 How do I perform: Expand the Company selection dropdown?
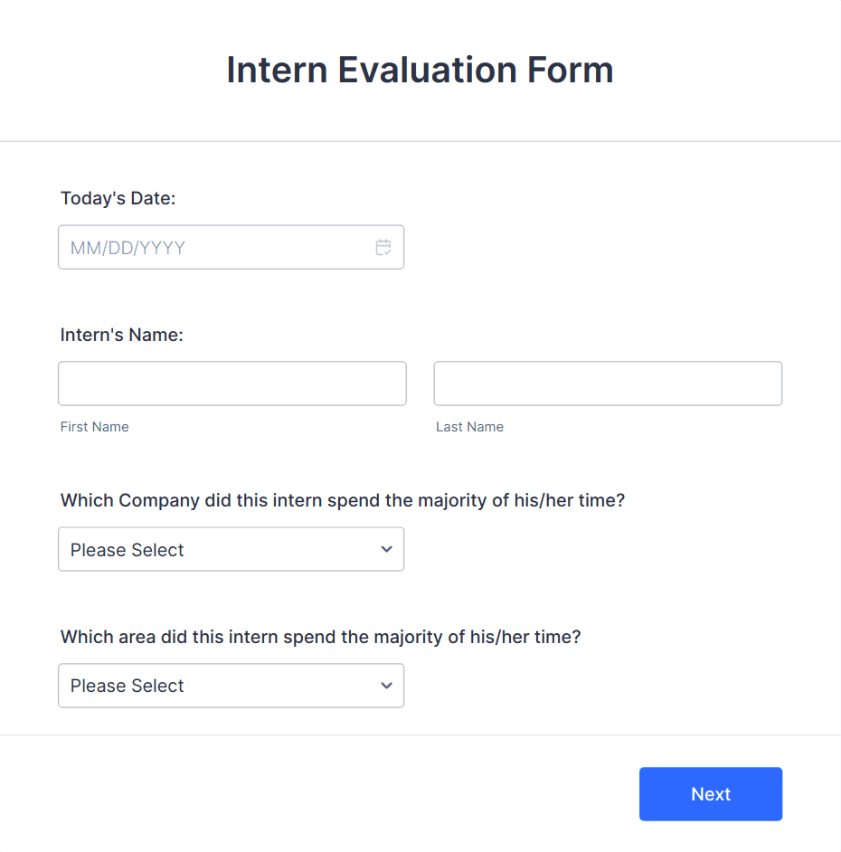coord(231,549)
